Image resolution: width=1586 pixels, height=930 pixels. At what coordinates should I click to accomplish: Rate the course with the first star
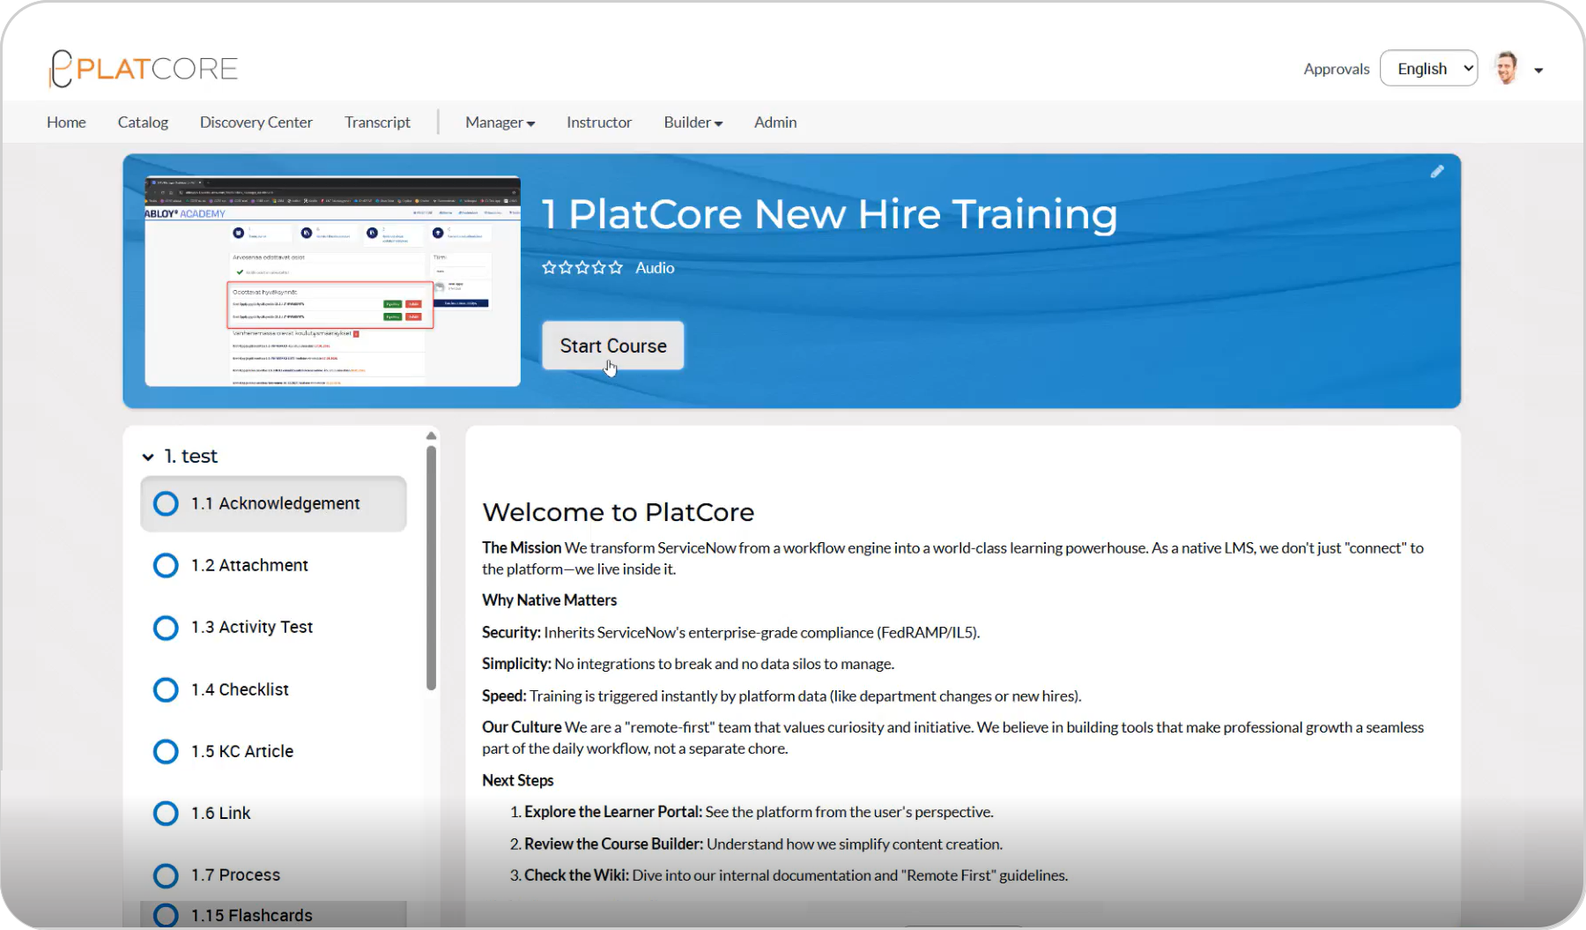click(x=549, y=267)
